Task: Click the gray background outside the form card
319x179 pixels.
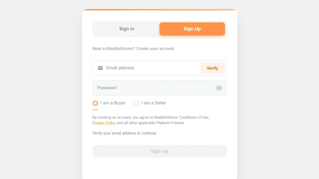Action: click(x=41, y=89)
